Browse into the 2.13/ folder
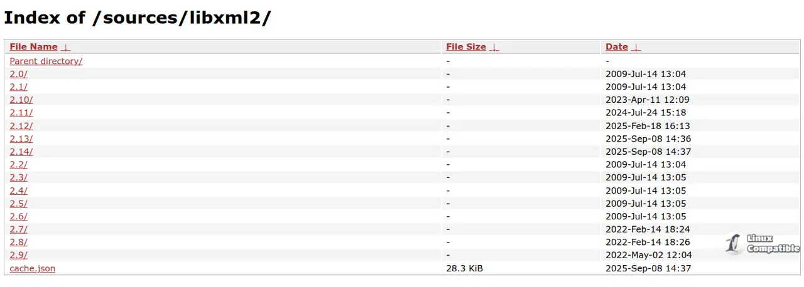Viewport: 804px width, 287px height. (21, 138)
